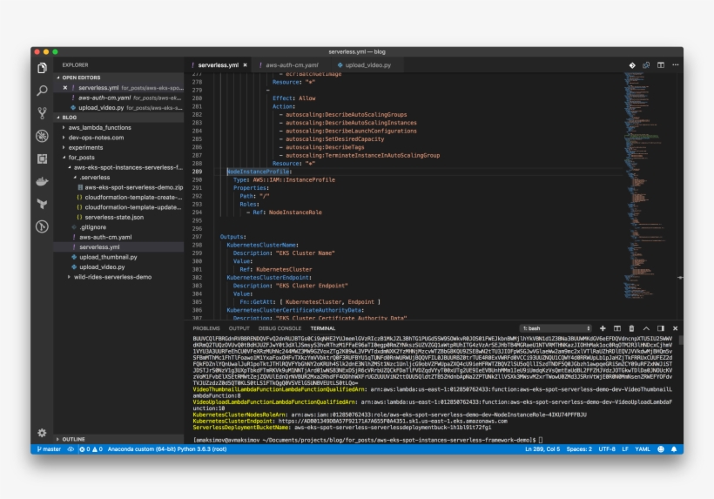Open notifications bell in status bar

[x=674, y=448]
